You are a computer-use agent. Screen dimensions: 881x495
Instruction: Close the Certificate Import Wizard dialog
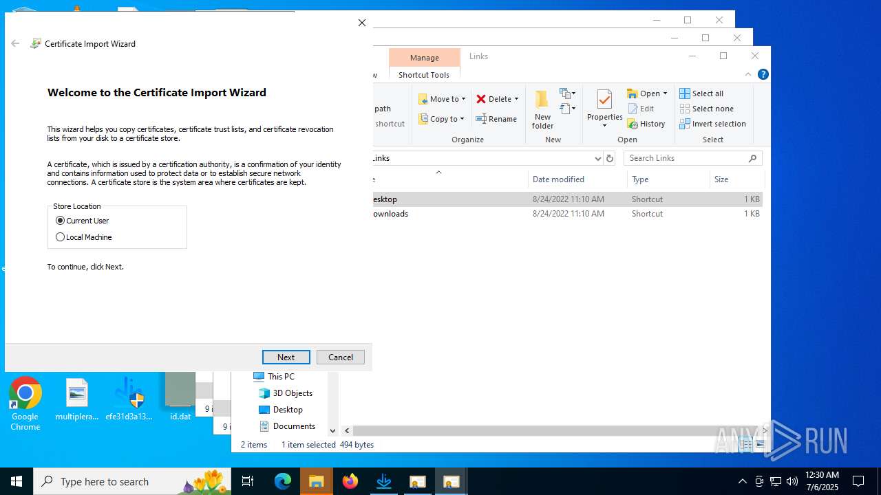[x=362, y=23]
